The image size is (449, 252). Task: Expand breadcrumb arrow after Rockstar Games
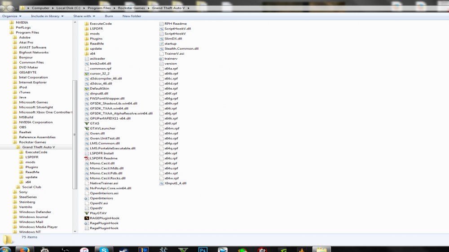coord(149,8)
